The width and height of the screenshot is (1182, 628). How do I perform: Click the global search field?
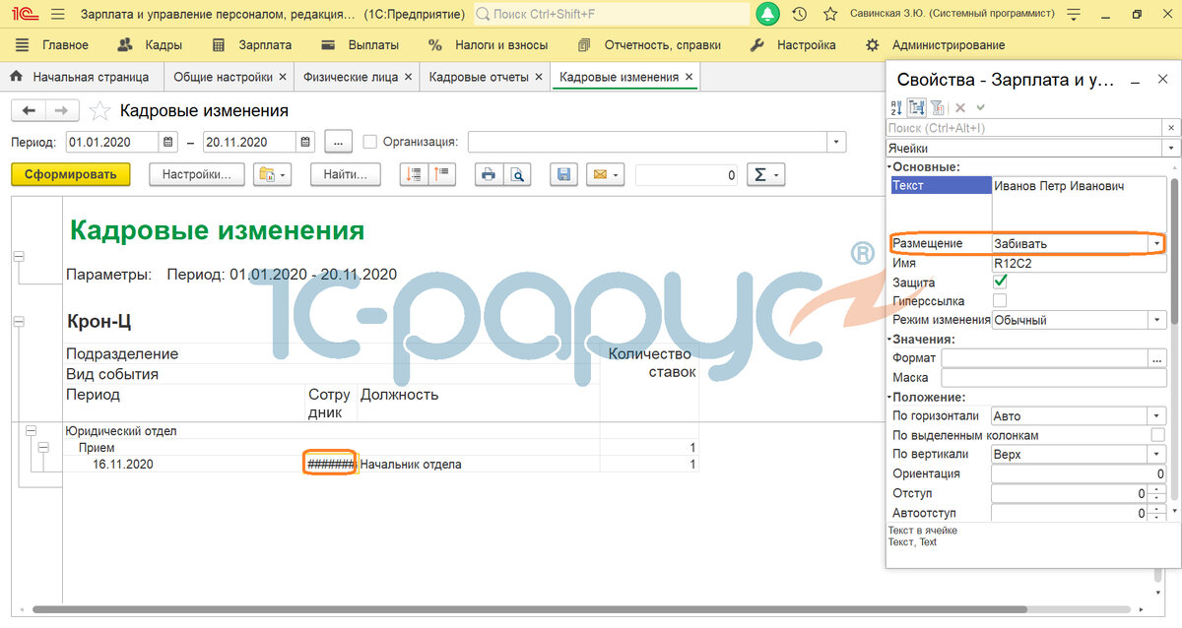point(611,15)
